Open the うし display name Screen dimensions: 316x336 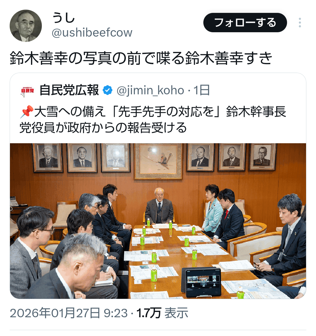[63, 17]
